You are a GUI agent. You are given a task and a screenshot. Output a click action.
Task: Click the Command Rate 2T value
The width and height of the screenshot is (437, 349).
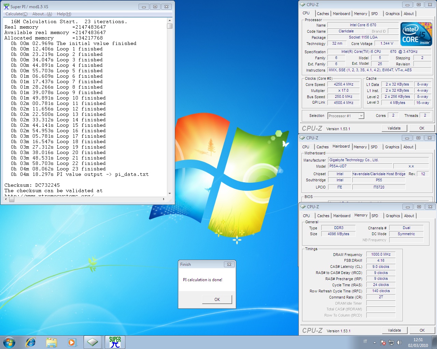381,297
